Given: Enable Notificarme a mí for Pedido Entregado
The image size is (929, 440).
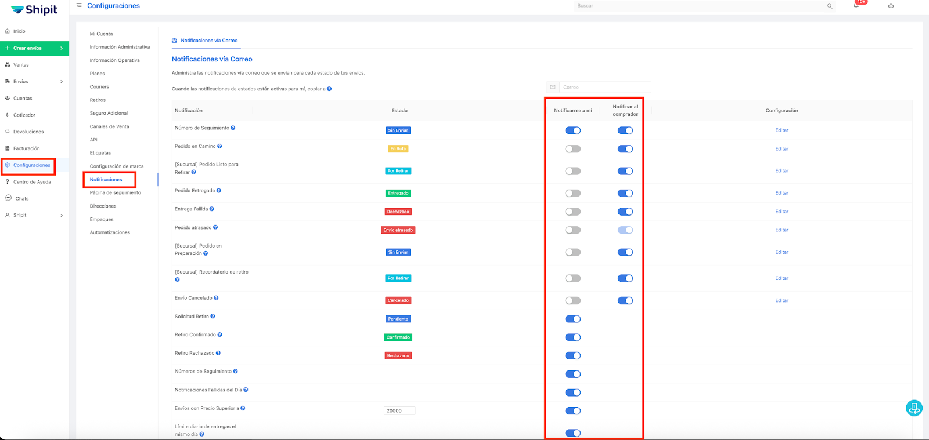Looking at the screenshot, I should tap(572, 193).
